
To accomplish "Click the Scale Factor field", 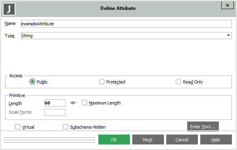I will pos(55,112).
